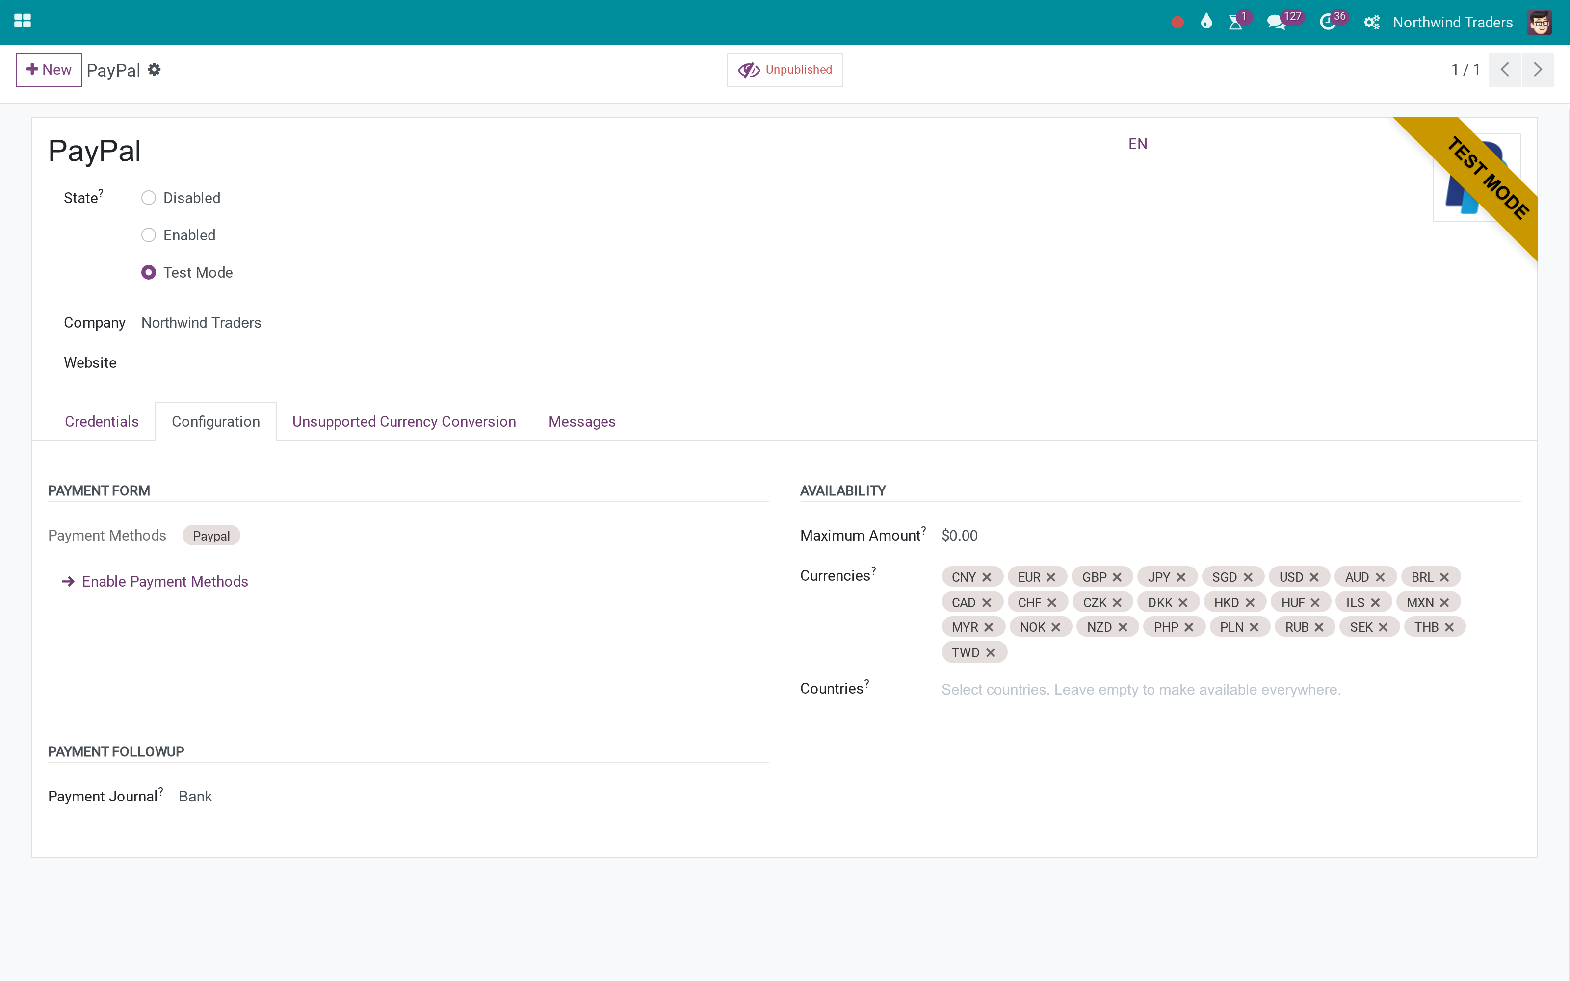This screenshot has height=981, width=1570.
Task: Click the PayPal provider logo image
Action: pyautogui.click(x=1476, y=177)
